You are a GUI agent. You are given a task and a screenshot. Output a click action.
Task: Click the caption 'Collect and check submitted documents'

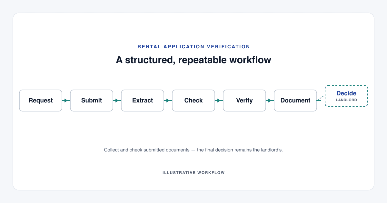click(x=147, y=150)
